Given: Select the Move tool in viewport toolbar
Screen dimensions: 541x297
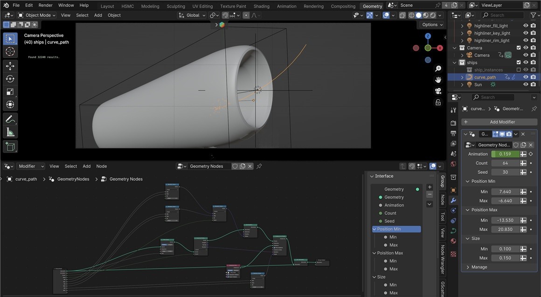Looking at the screenshot, I should pyautogui.click(x=10, y=66).
